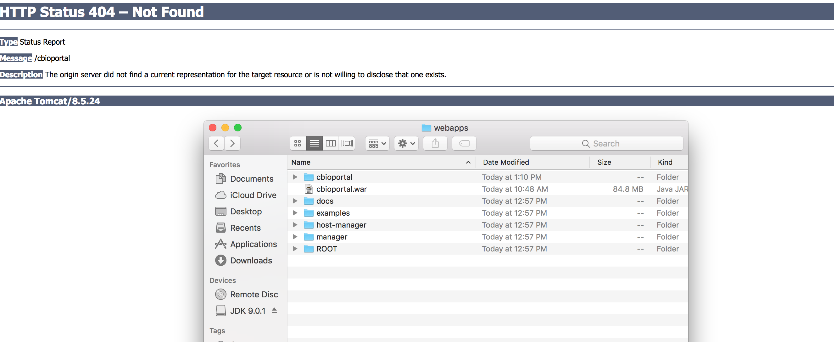Switch Finder to icon view

click(298, 143)
